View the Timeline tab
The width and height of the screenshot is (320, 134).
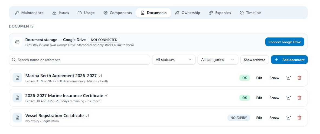click(x=250, y=13)
